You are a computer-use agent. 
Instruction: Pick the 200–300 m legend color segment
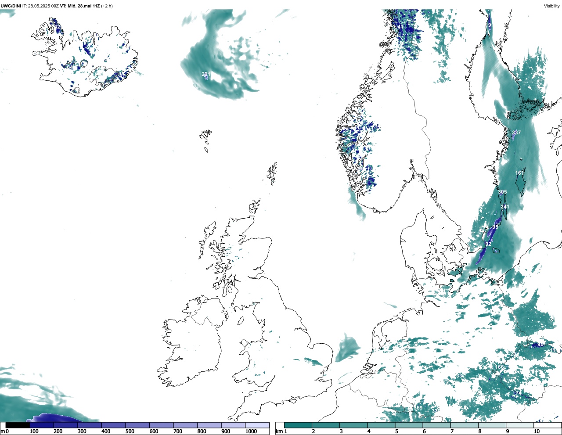click(x=65, y=425)
